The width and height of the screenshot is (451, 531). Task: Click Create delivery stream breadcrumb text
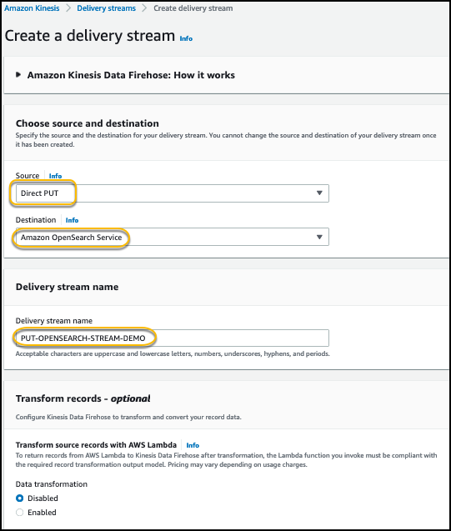(x=193, y=8)
